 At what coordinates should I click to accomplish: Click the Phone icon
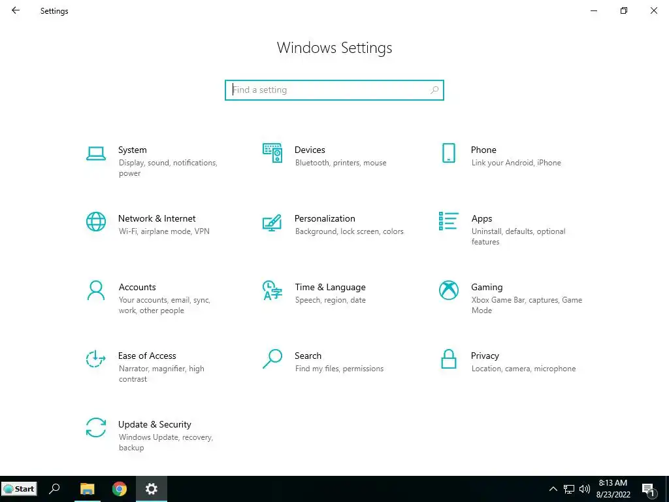coord(448,153)
